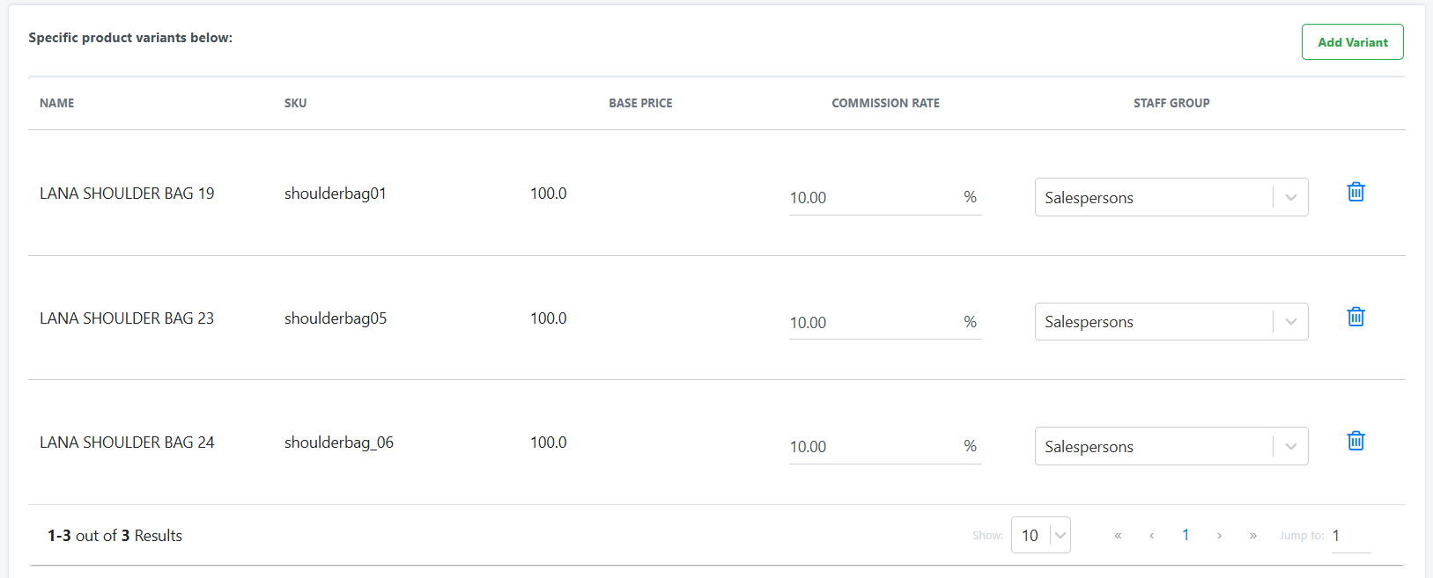Screen dimensions: 1433x578
Task: Edit commission rate for LANA SHOULDER BAG 23
Action: point(872,322)
